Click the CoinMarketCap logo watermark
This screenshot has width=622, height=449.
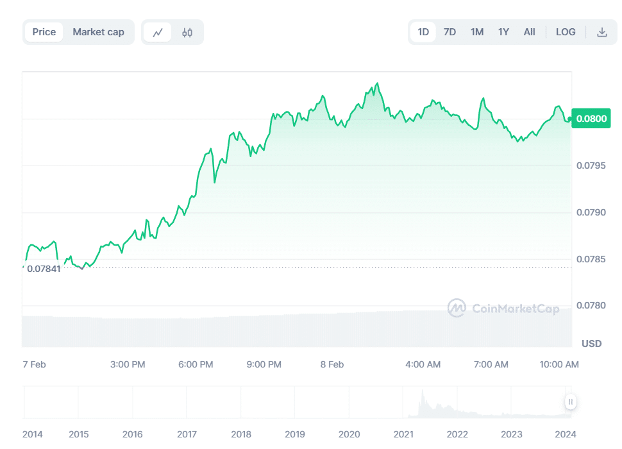coord(503,309)
